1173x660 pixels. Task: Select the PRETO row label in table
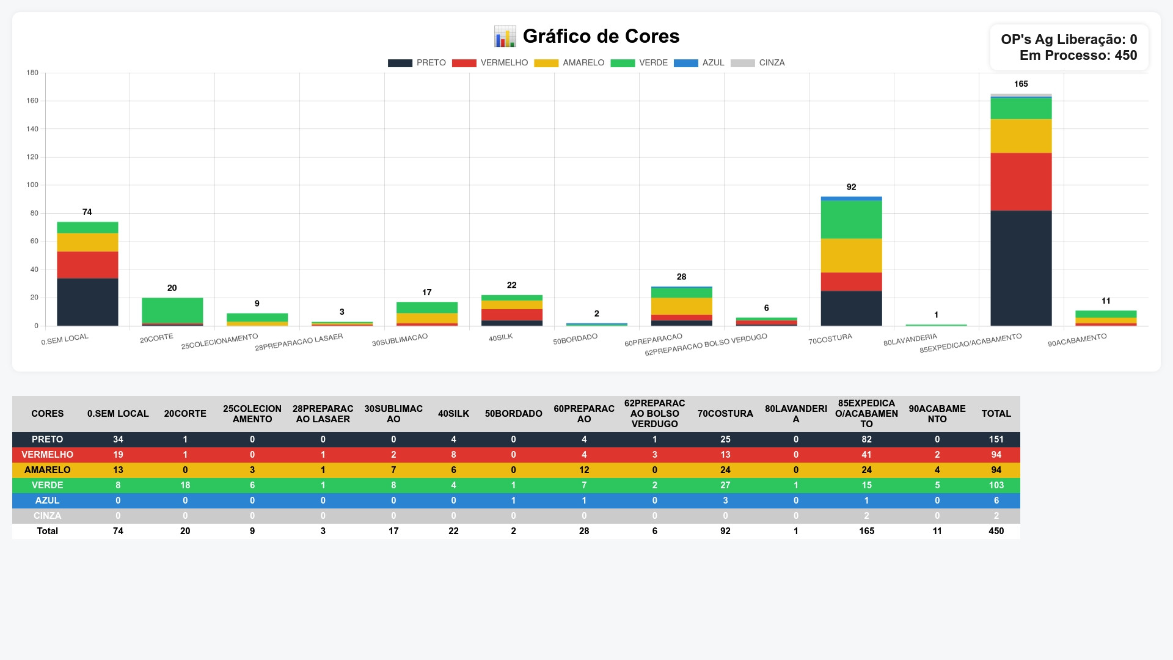tap(47, 439)
